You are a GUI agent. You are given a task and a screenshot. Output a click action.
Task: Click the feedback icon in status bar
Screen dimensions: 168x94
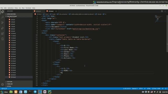pos(162,89)
